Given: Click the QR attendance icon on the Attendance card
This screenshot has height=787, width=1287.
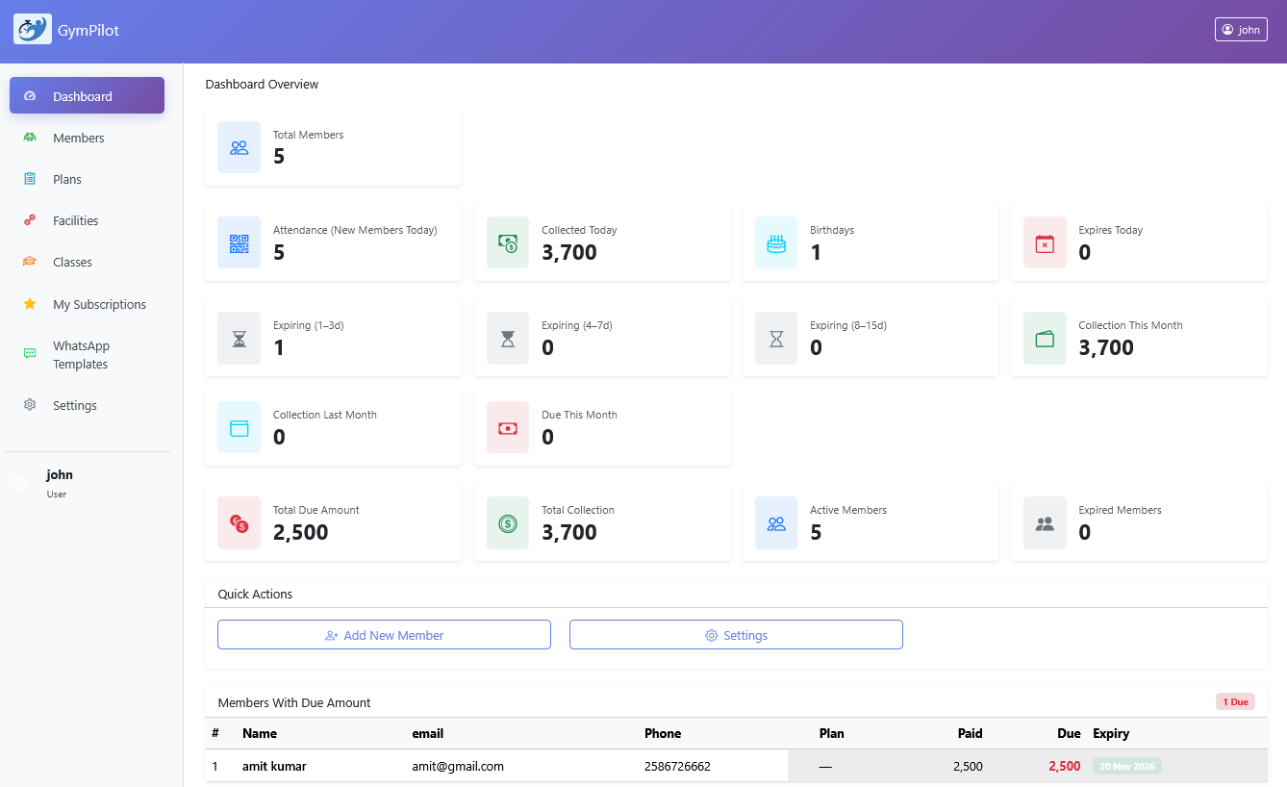Looking at the screenshot, I should (239, 242).
